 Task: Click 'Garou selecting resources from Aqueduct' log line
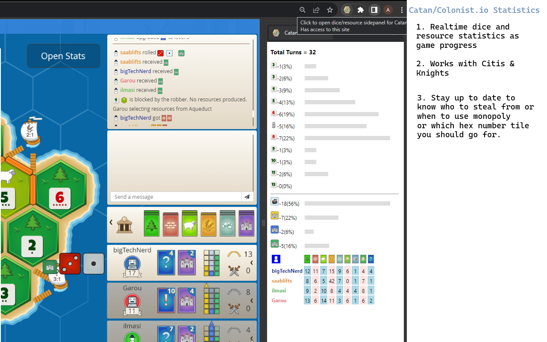point(162,109)
